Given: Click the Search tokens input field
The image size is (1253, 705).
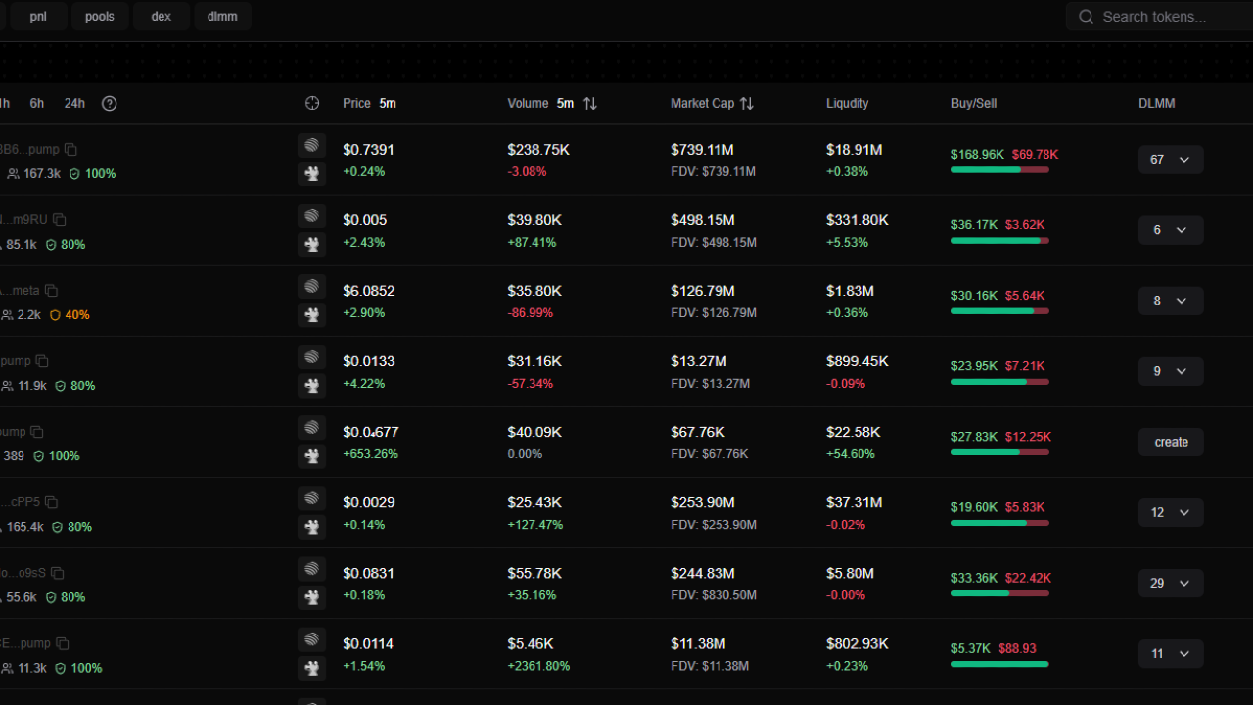Looking at the screenshot, I should point(1165,17).
